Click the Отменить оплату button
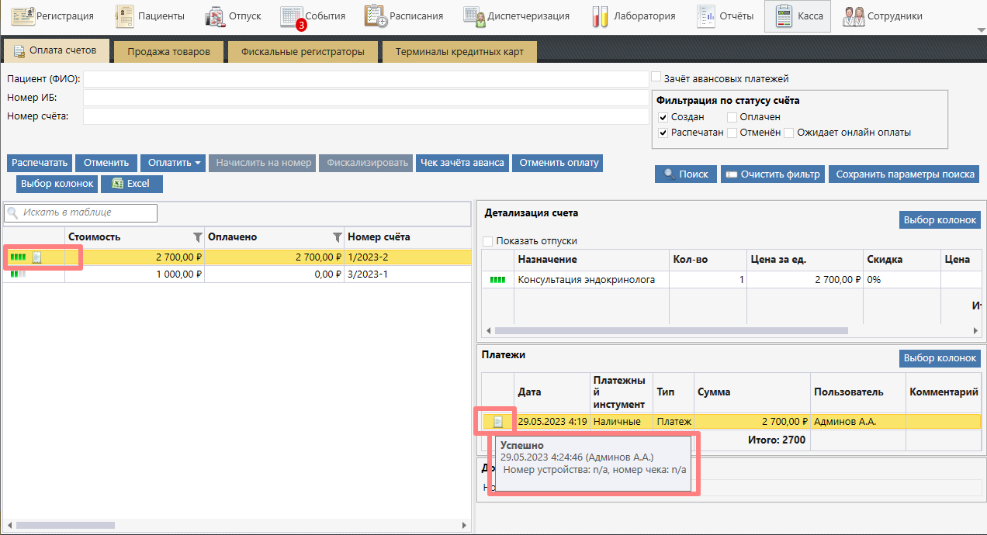987x535 pixels. [x=559, y=163]
